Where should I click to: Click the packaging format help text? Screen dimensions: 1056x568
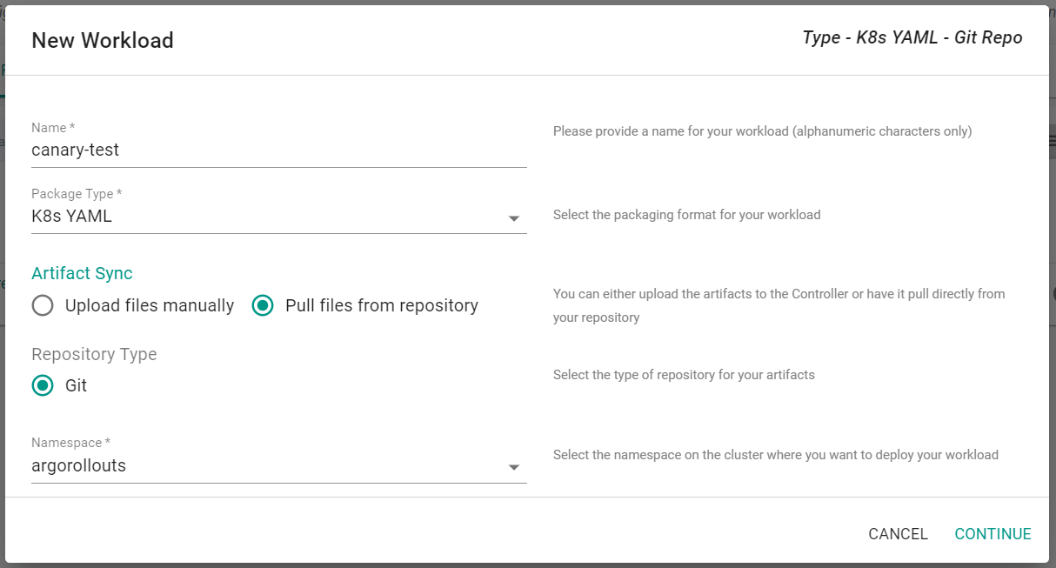(686, 215)
